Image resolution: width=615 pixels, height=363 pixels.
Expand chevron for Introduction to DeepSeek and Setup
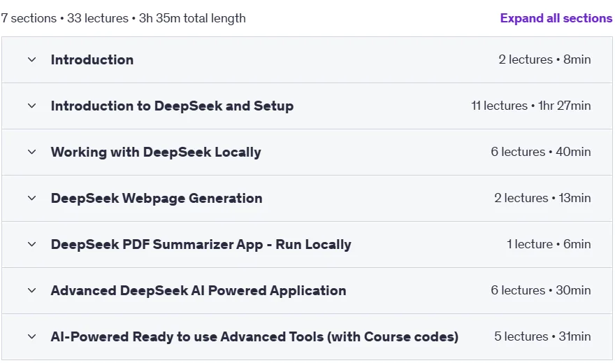tap(32, 106)
